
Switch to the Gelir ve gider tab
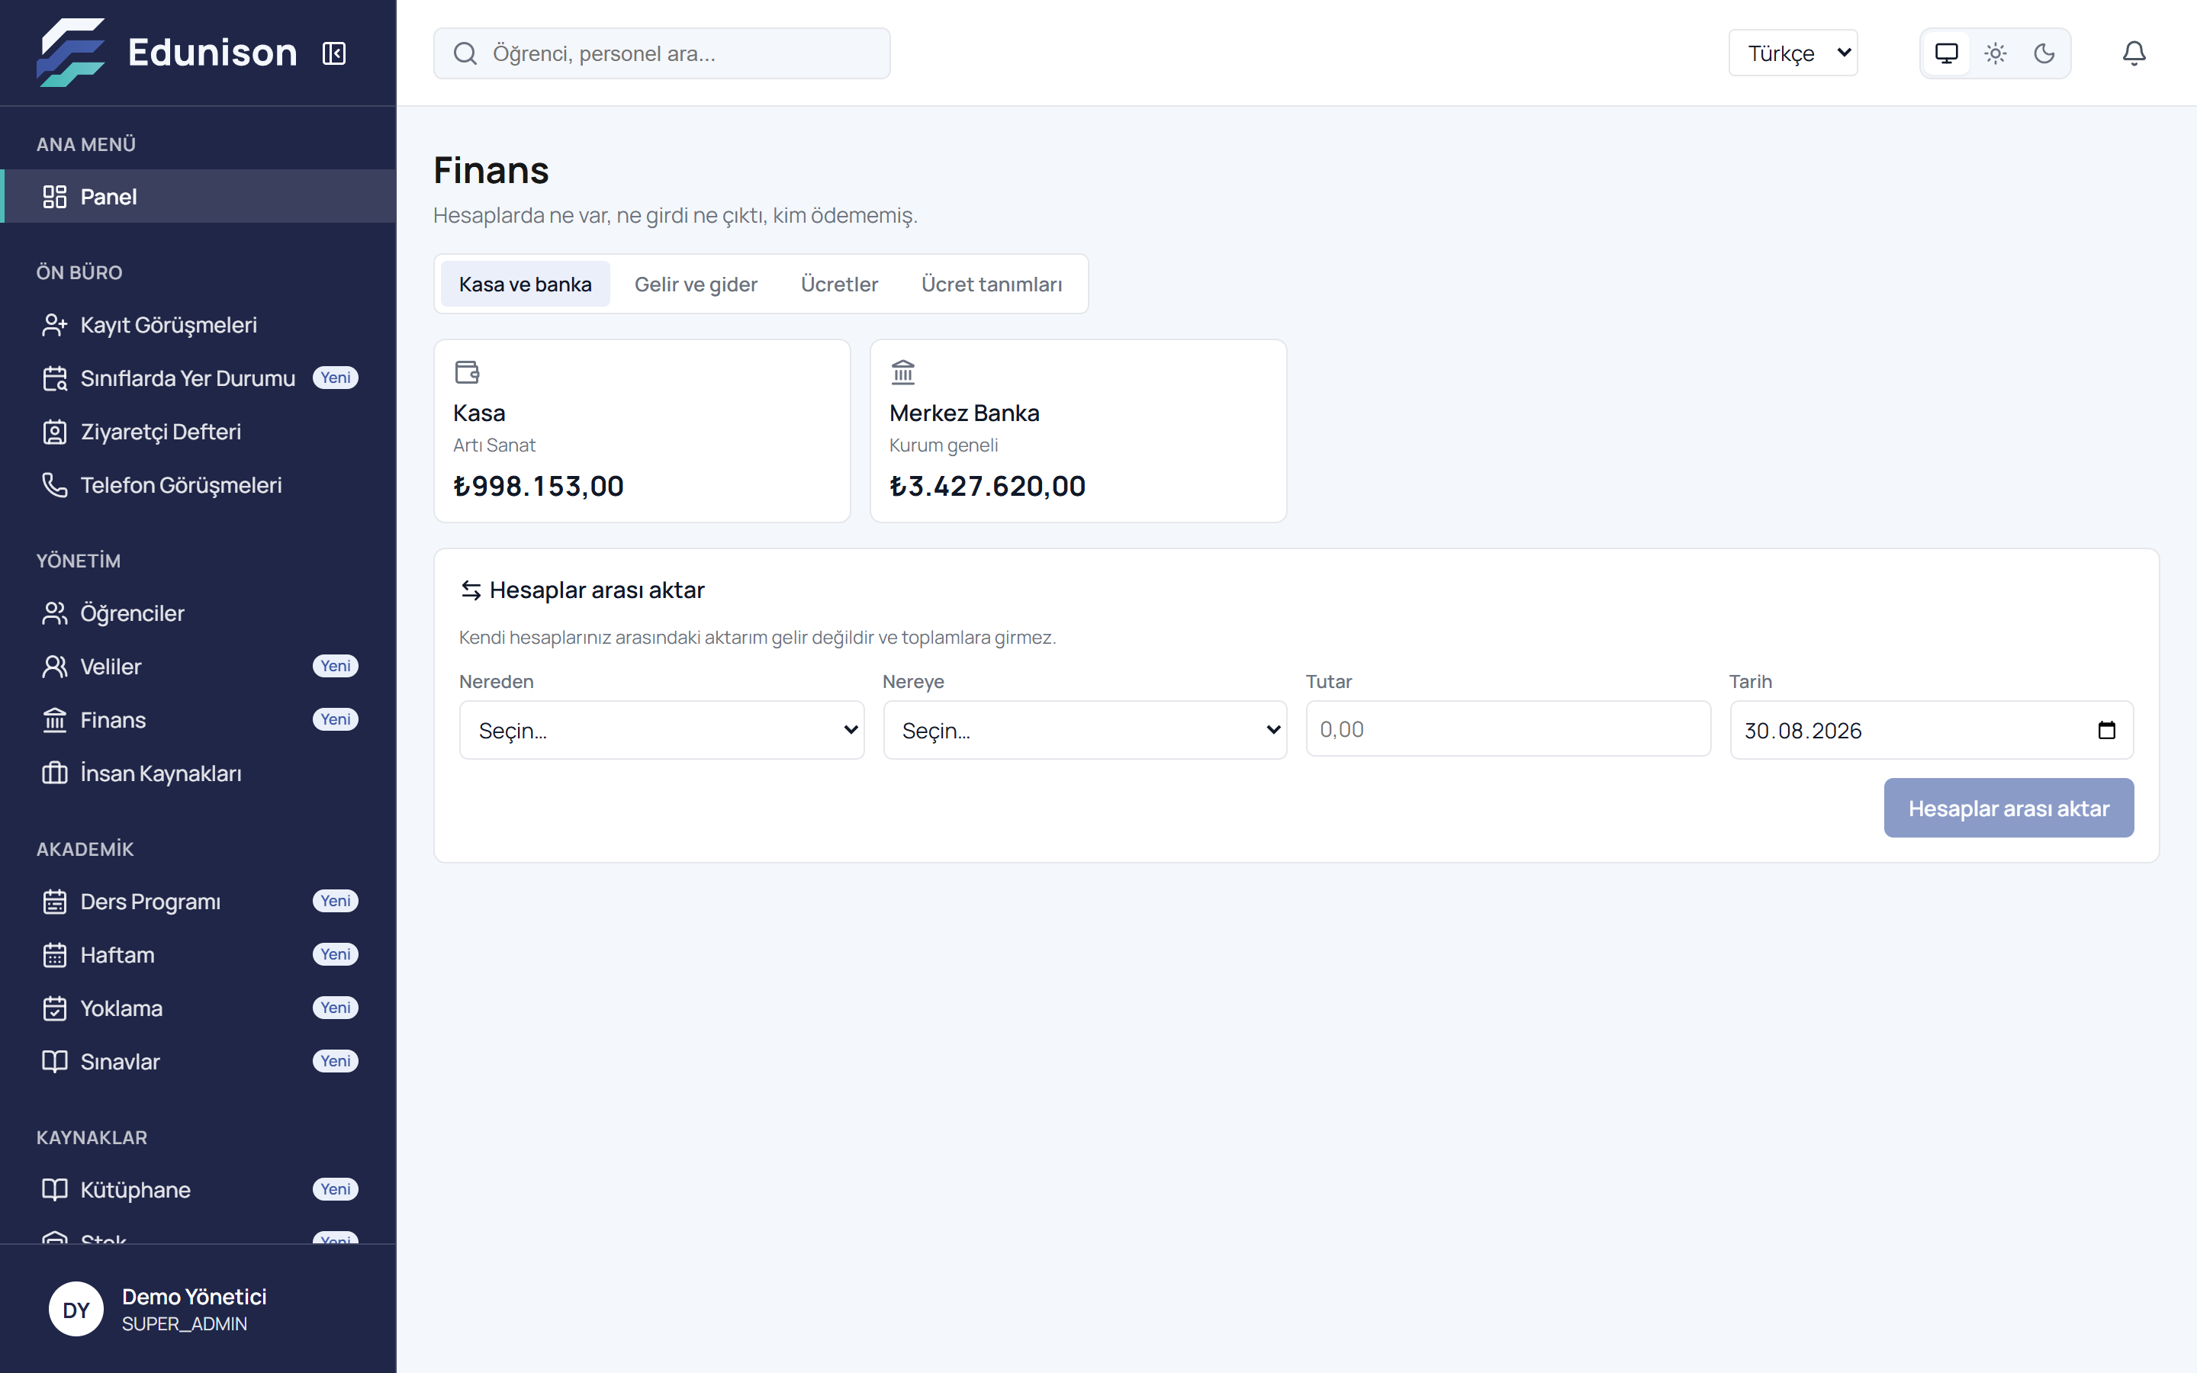tap(696, 285)
